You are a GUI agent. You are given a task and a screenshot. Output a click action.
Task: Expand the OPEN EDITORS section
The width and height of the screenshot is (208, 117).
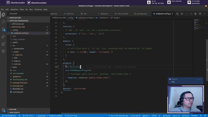pyautogui.click(x=29, y=18)
